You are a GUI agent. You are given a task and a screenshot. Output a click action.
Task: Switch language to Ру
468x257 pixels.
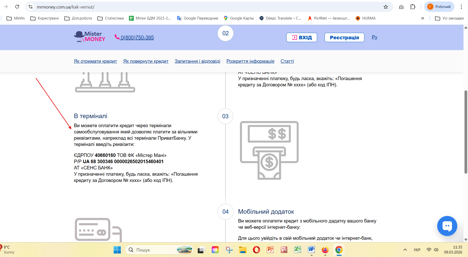[374, 37]
